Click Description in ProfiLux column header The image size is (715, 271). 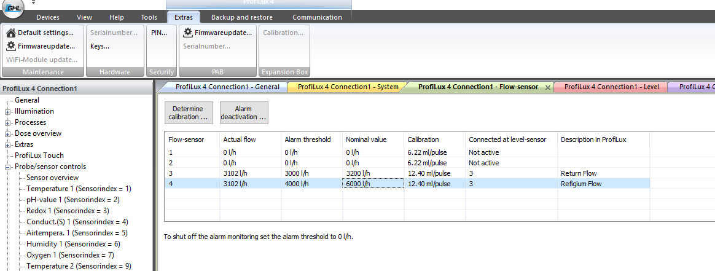[x=604, y=139]
